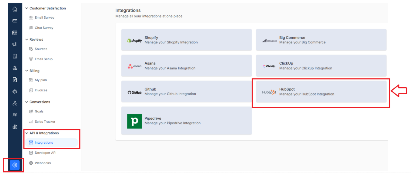Click the megaphone campaigns icon
This screenshot has height=173, width=411.
15,44
